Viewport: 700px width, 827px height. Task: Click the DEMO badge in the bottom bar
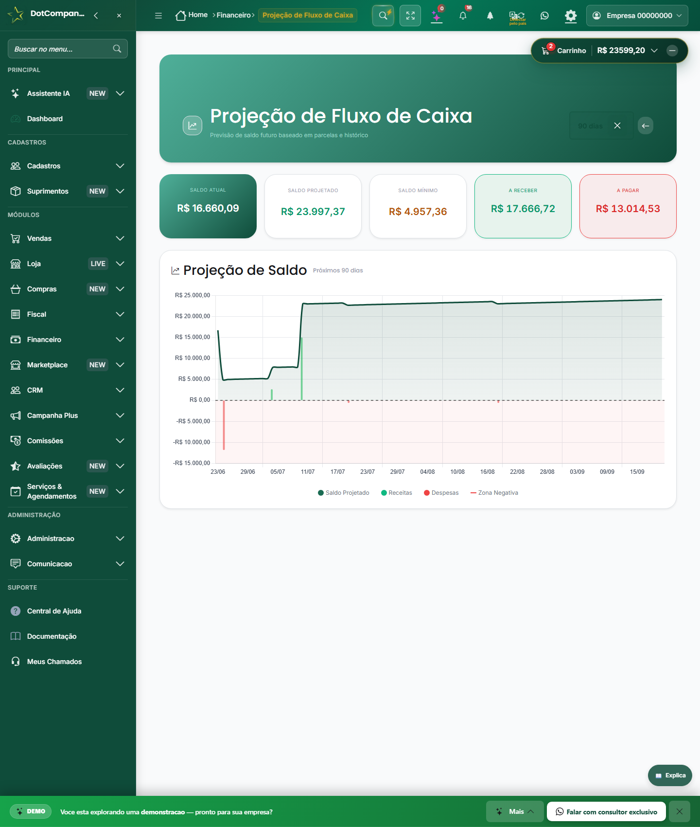click(x=31, y=811)
